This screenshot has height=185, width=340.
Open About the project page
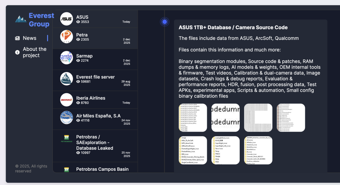pyautogui.click(x=35, y=52)
